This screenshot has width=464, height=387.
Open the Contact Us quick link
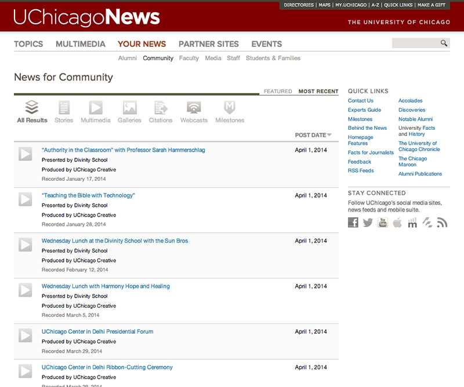pyautogui.click(x=360, y=101)
